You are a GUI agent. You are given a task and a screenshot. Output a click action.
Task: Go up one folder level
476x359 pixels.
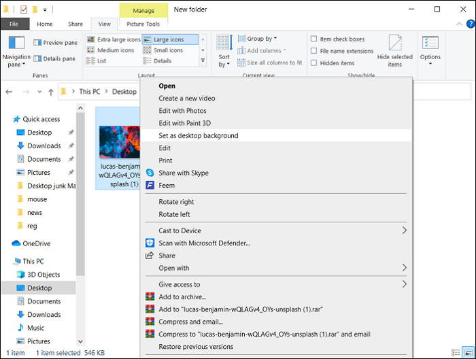(x=51, y=92)
